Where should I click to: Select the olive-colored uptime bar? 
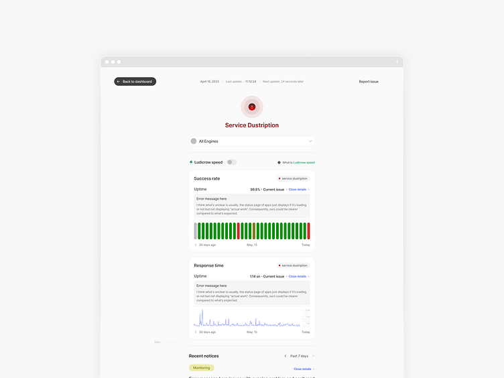pos(254,231)
